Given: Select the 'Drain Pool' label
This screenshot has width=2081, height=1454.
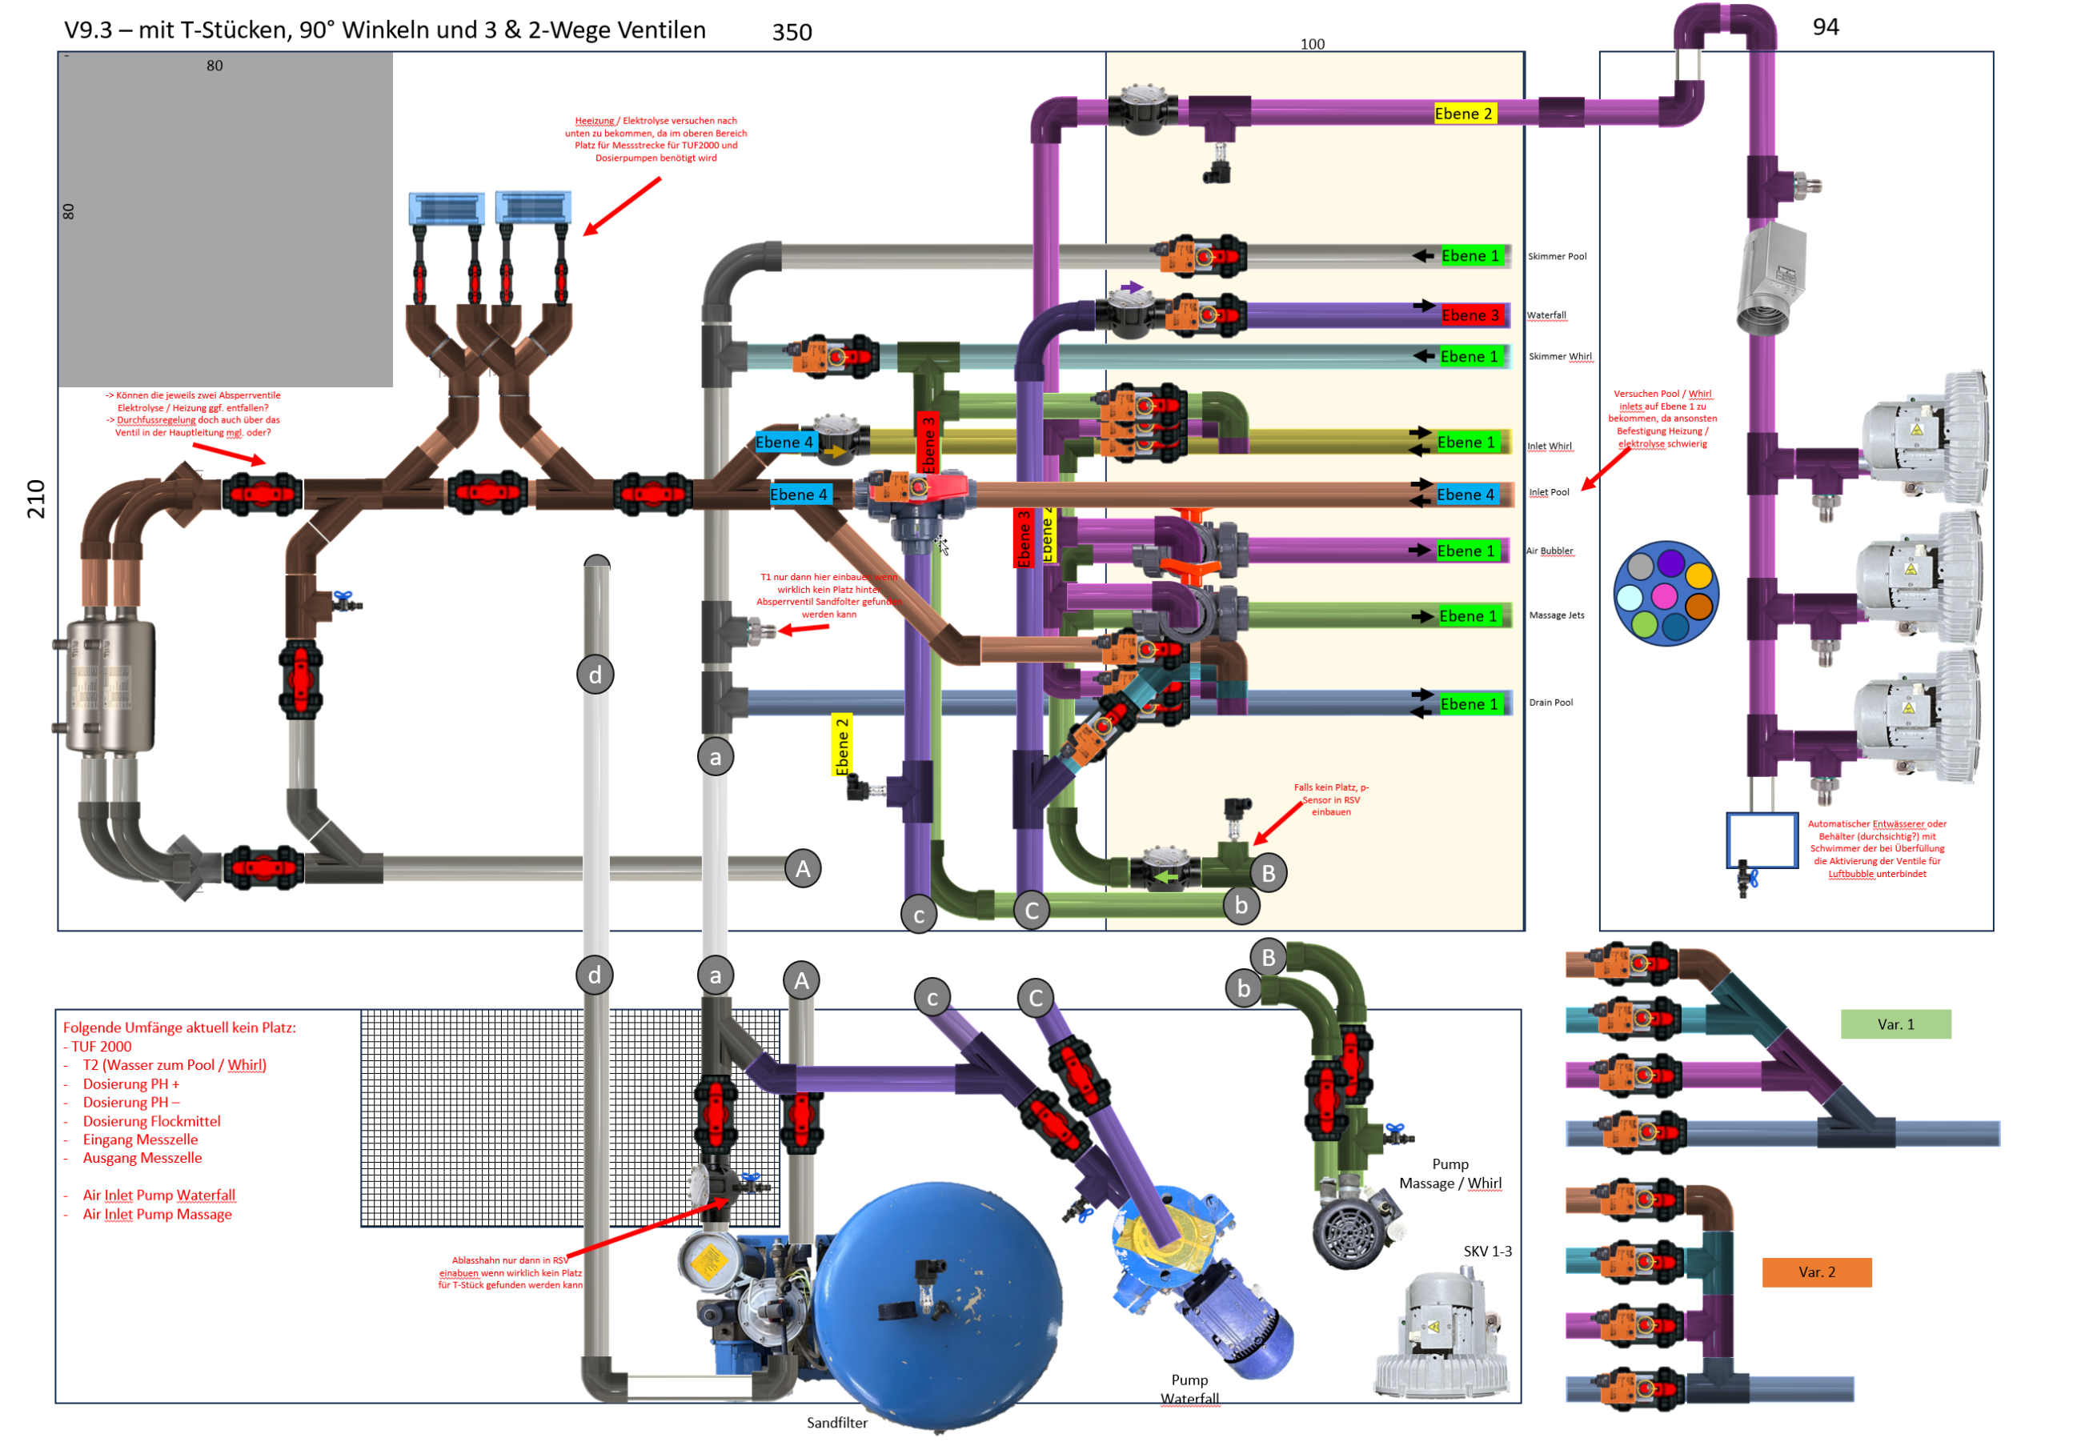Looking at the screenshot, I should tap(1551, 702).
